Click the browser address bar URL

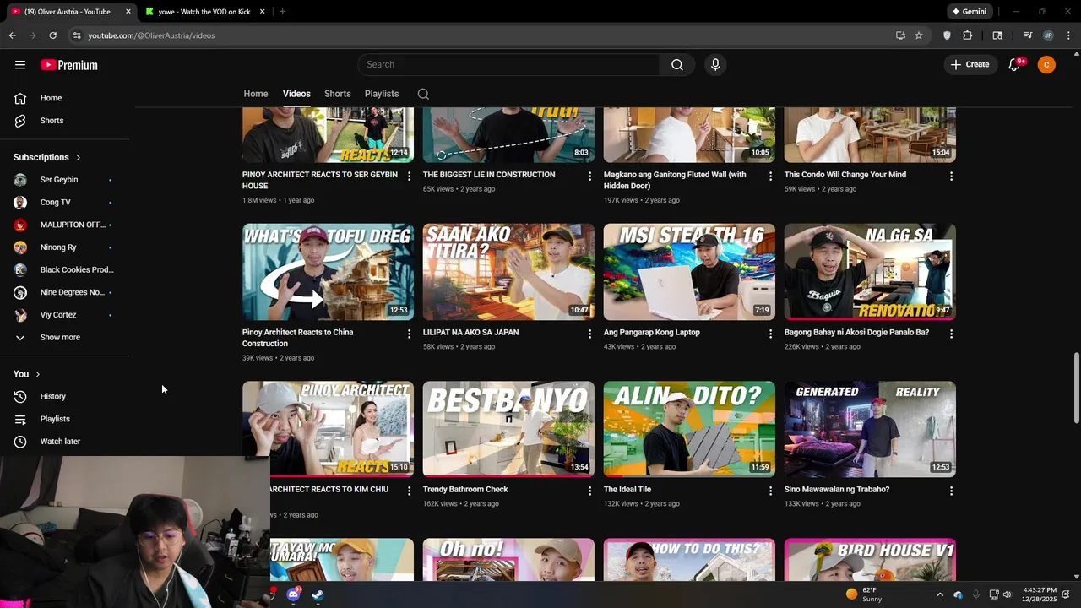point(151,35)
